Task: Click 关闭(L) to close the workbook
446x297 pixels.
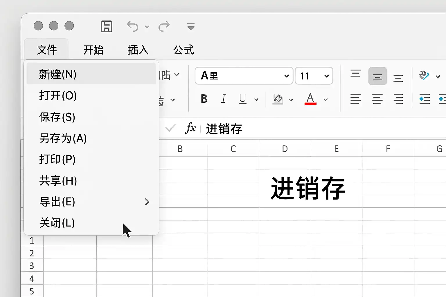Action: point(57,223)
